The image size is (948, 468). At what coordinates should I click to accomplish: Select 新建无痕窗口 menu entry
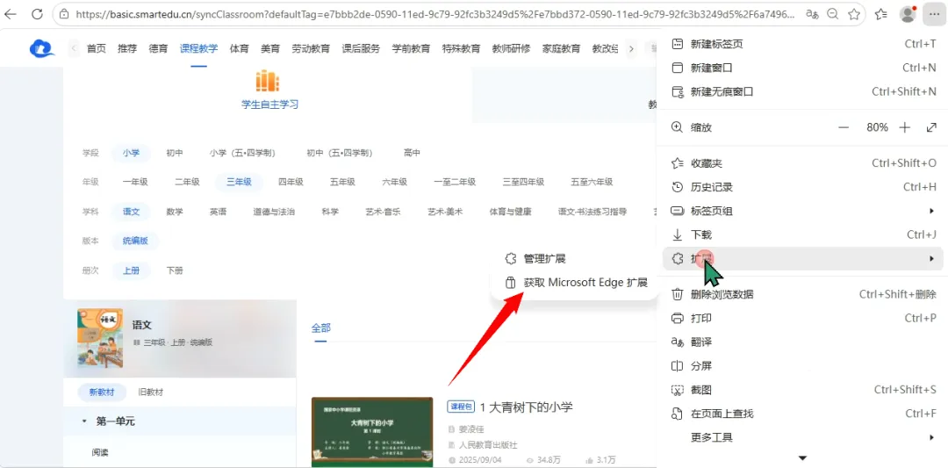[804, 91]
